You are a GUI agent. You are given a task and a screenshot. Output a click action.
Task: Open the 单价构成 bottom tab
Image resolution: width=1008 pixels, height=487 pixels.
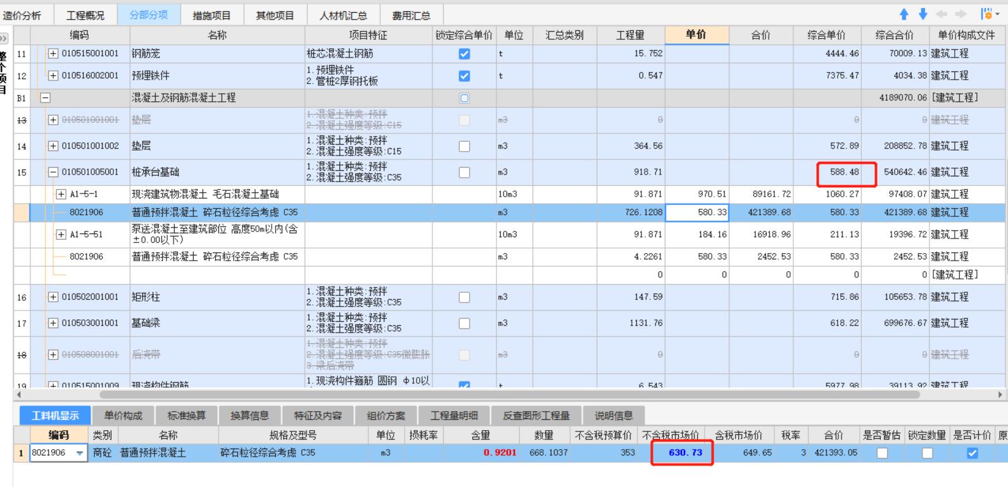pos(123,416)
